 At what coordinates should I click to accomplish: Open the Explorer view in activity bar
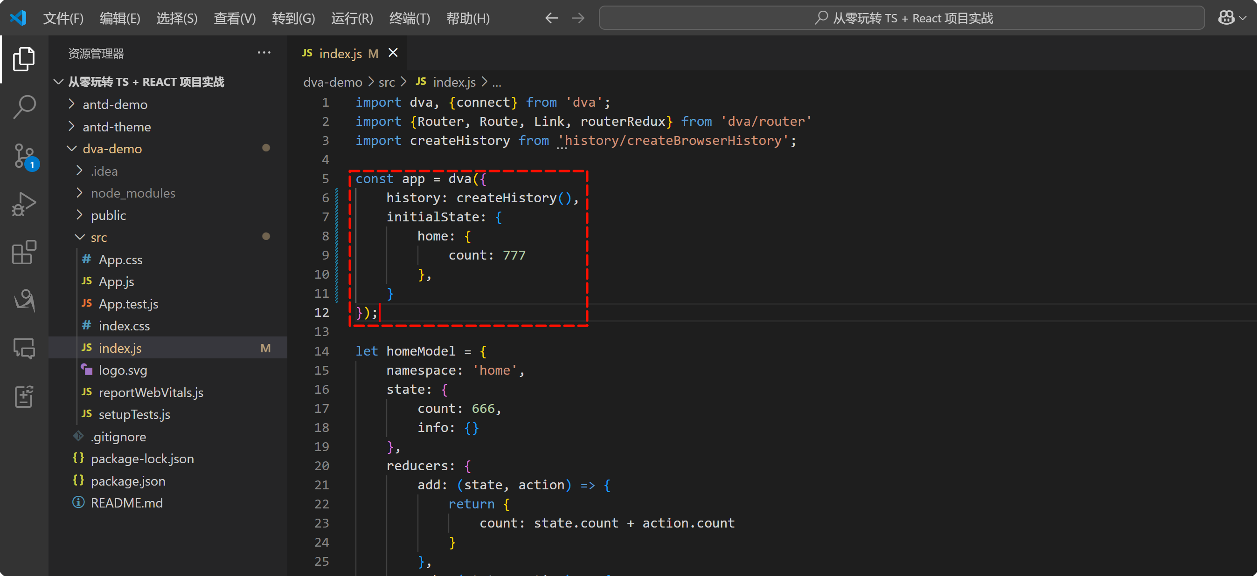23,59
